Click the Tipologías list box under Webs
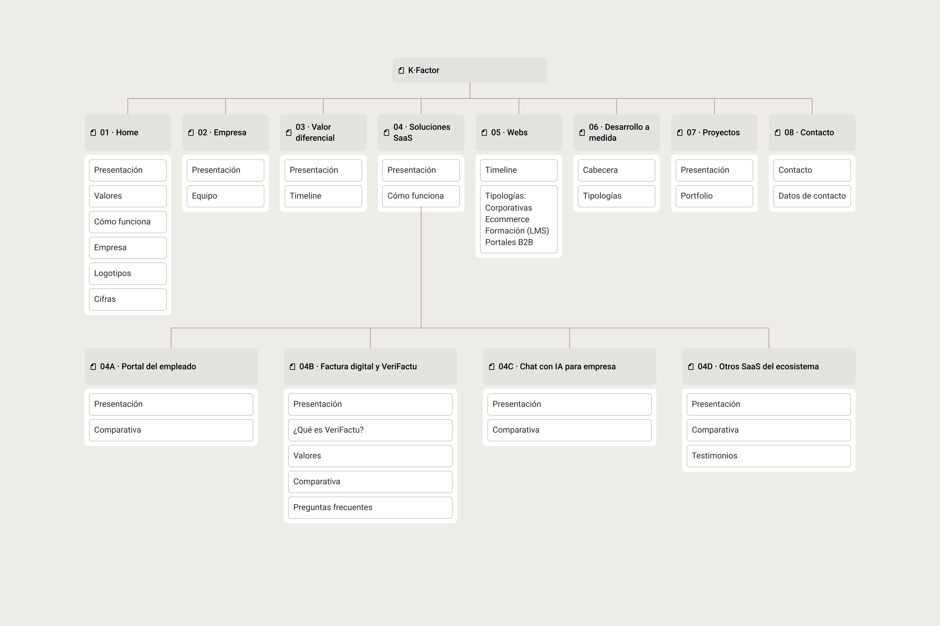Screen dimensions: 940x626 [x=519, y=219]
